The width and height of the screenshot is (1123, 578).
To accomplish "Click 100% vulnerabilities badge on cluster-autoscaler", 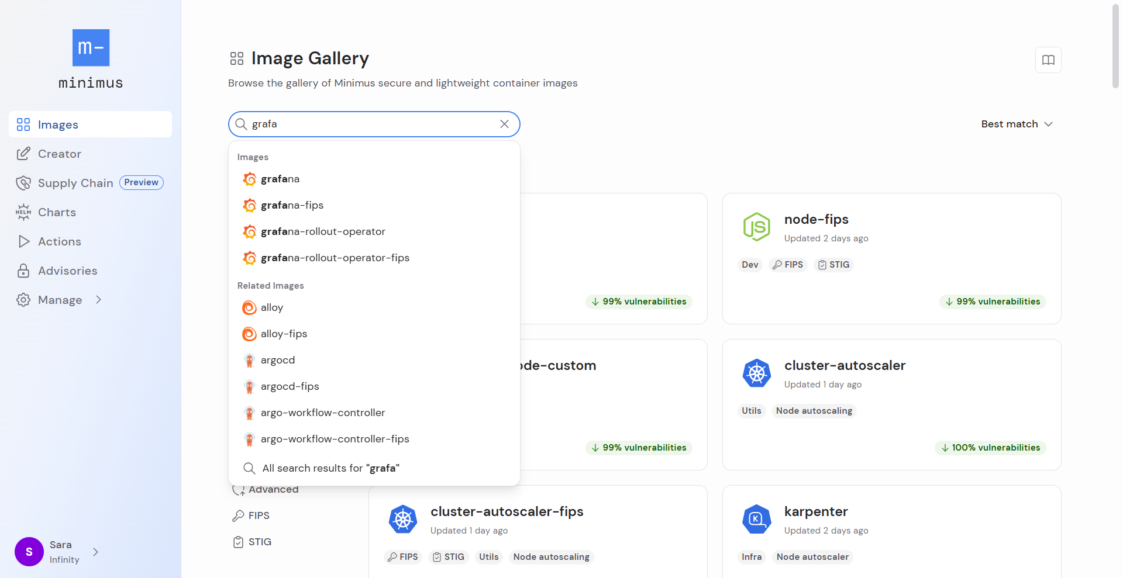I will [990, 448].
